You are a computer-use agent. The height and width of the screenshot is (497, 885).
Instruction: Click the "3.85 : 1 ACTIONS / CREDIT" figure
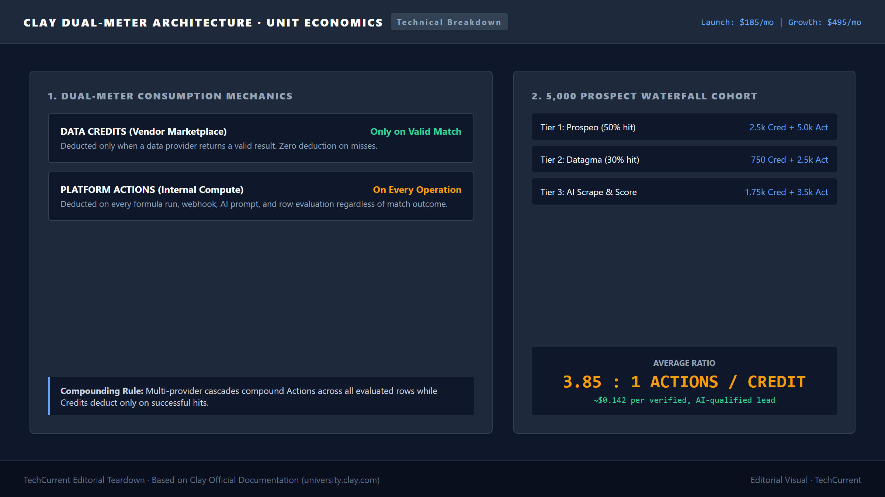coord(684,382)
